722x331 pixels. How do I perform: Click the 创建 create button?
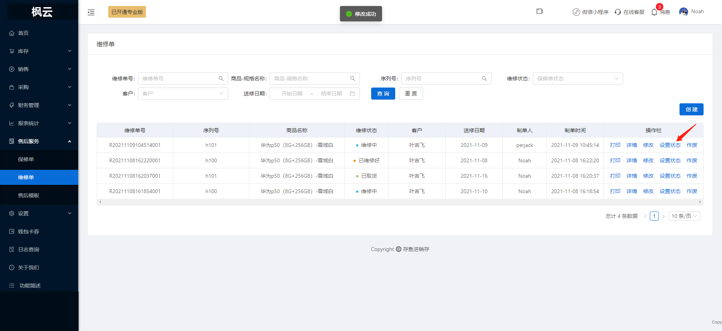click(692, 109)
